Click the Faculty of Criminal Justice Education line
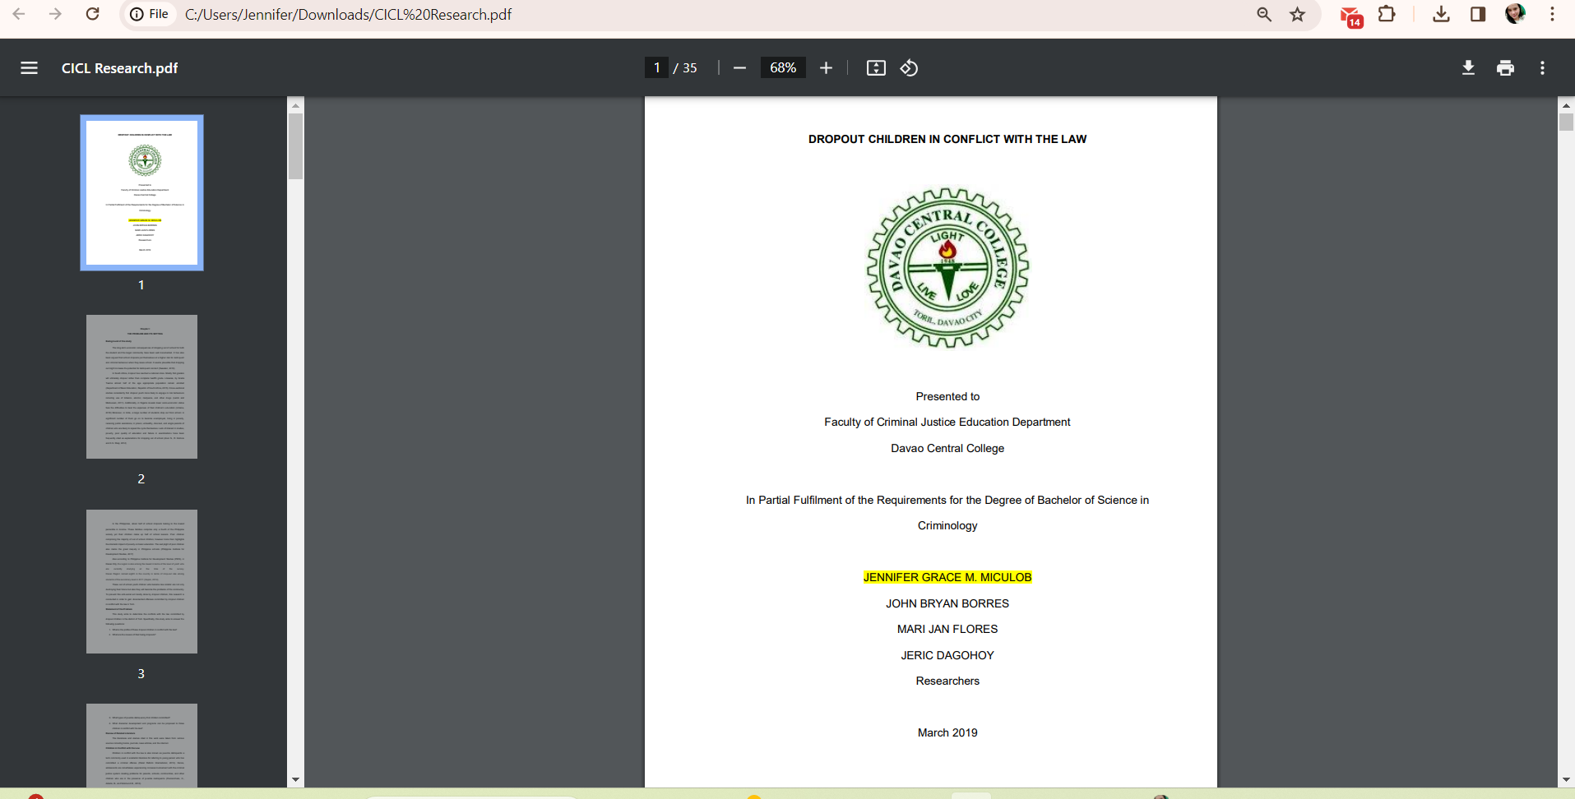 (x=947, y=422)
